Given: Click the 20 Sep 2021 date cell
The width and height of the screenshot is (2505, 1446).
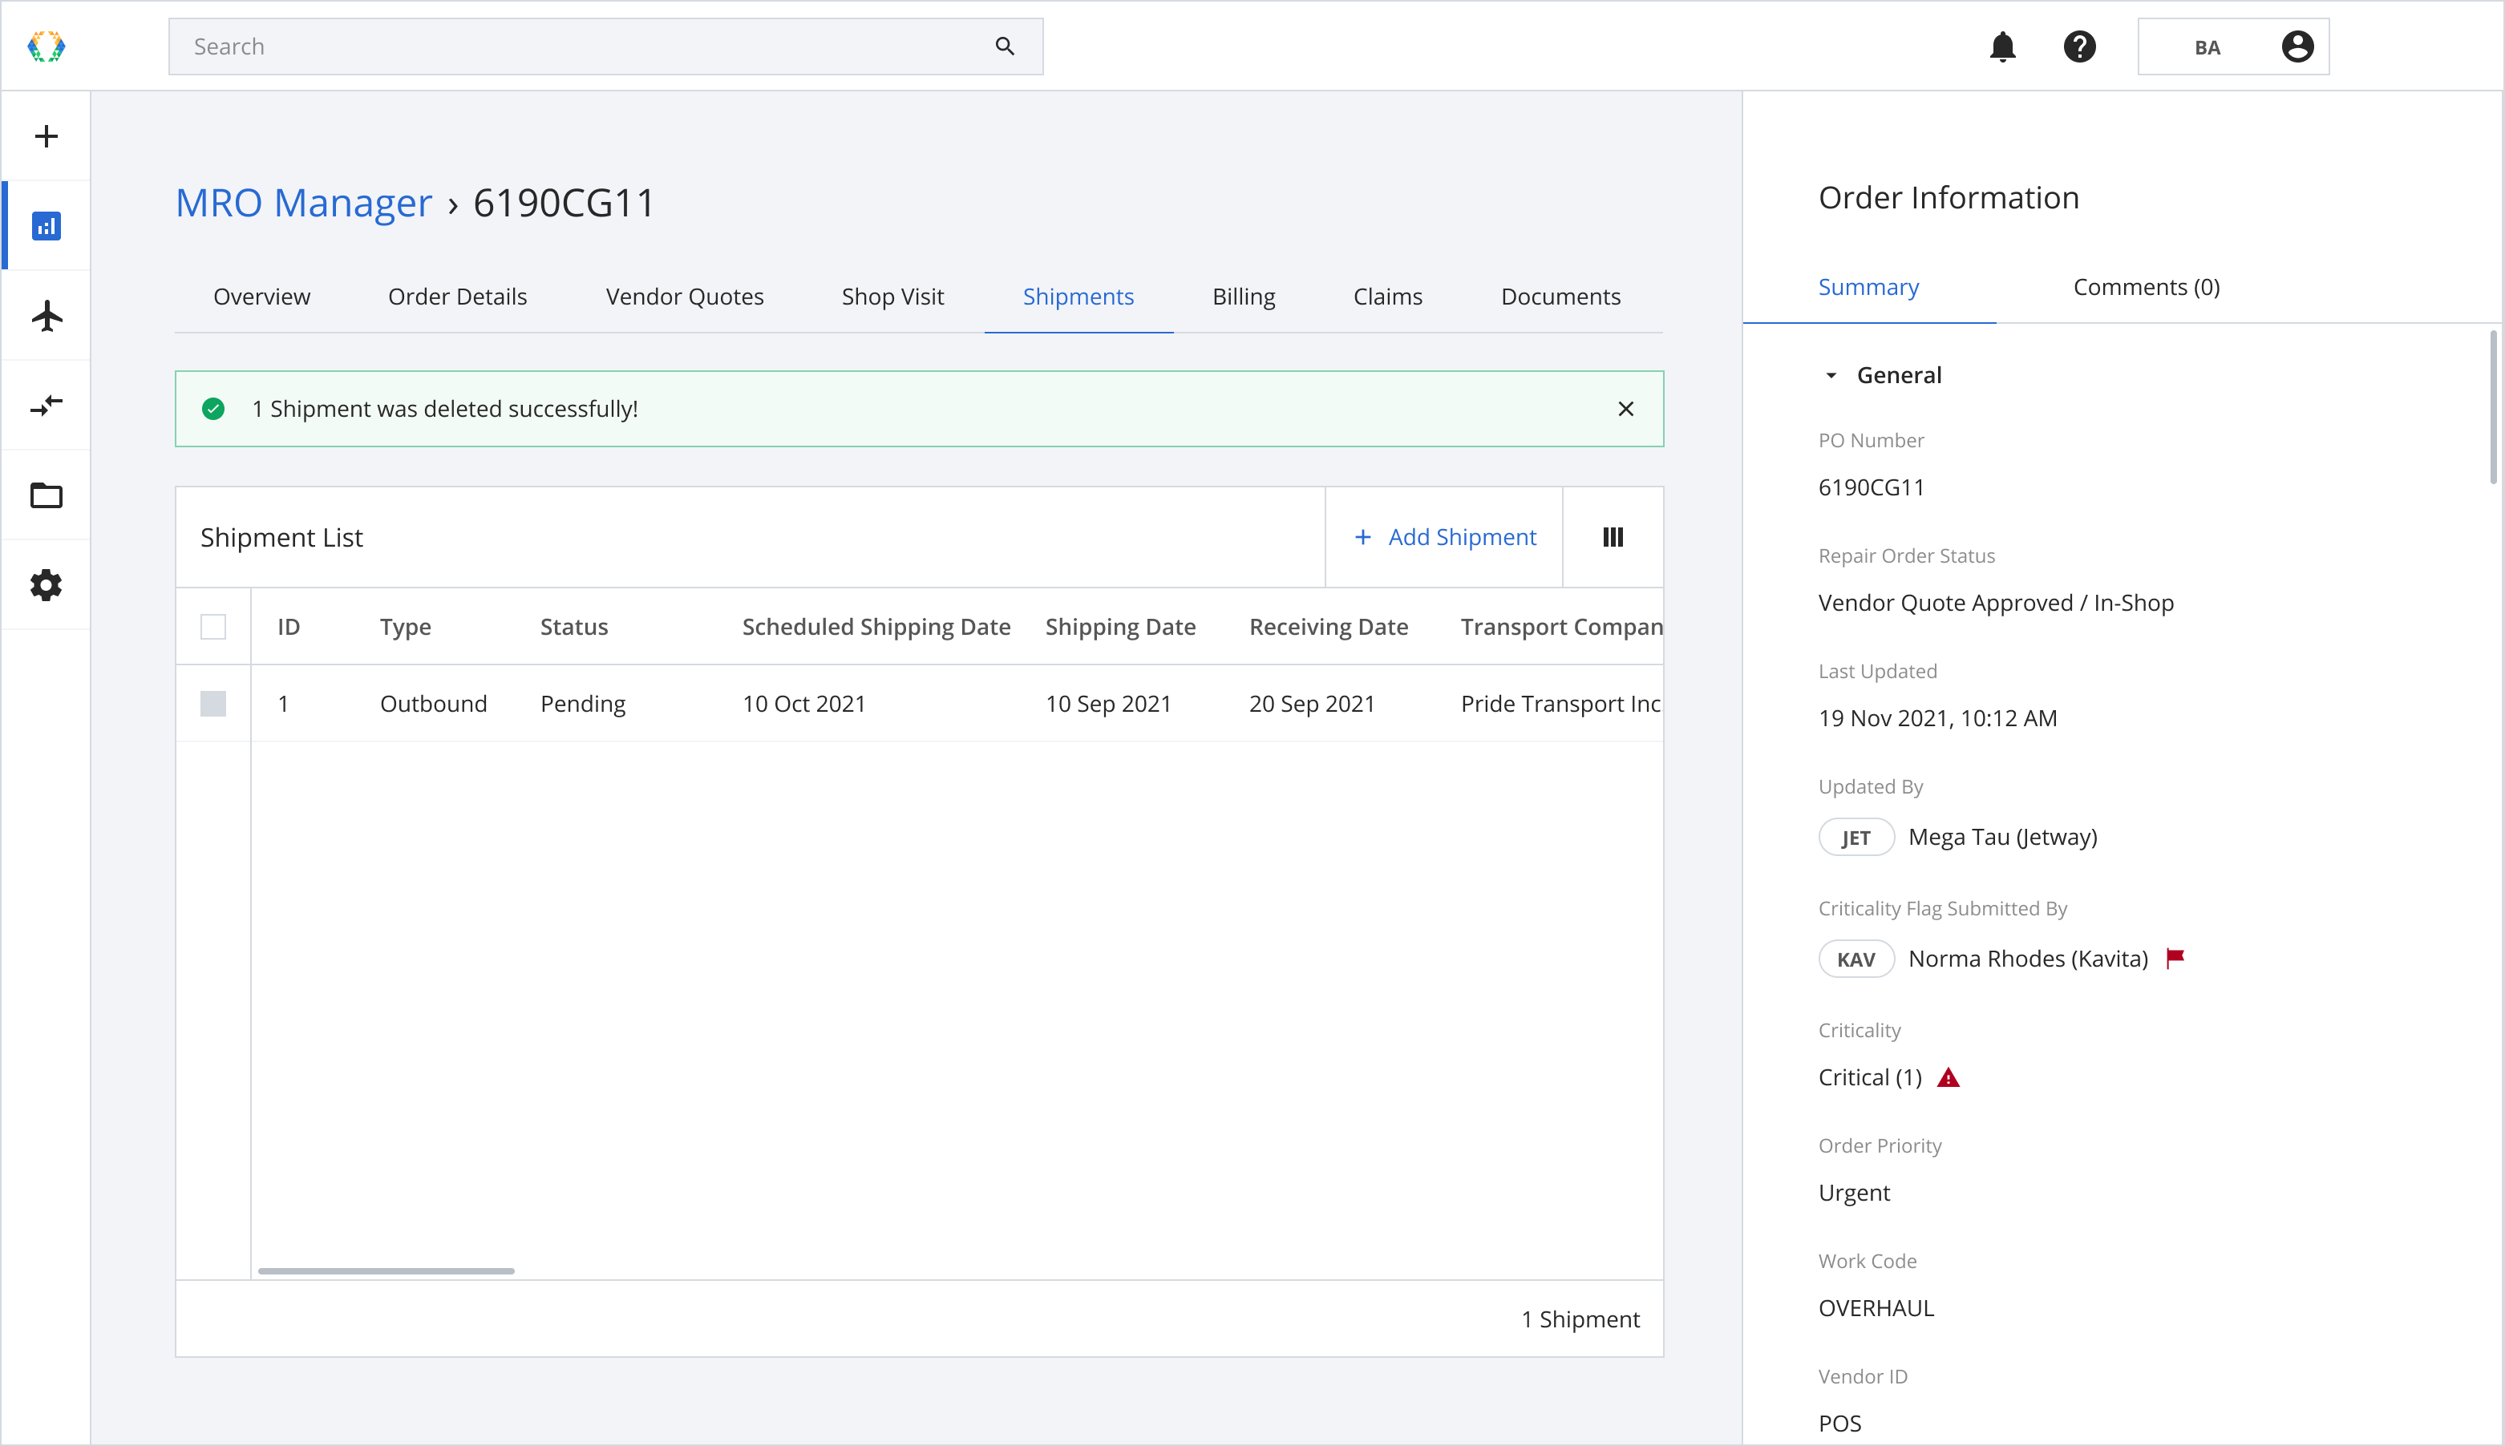Looking at the screenshot, I should [1312, 704].
